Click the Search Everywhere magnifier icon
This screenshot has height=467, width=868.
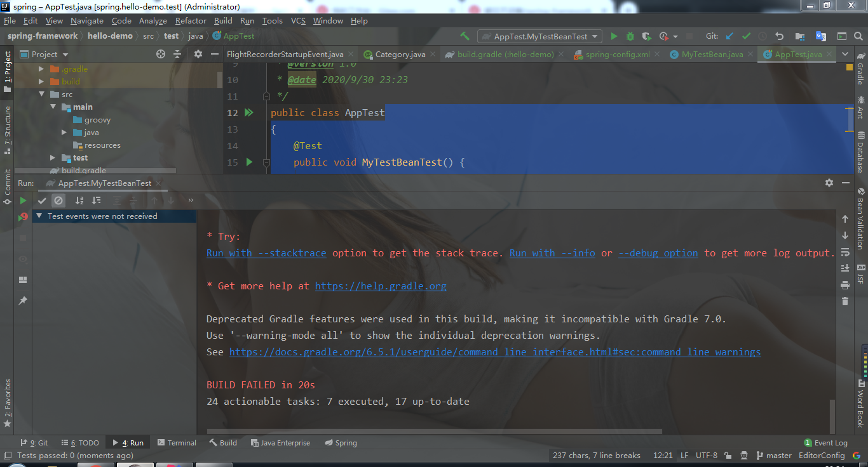click(x=858, y=36)
